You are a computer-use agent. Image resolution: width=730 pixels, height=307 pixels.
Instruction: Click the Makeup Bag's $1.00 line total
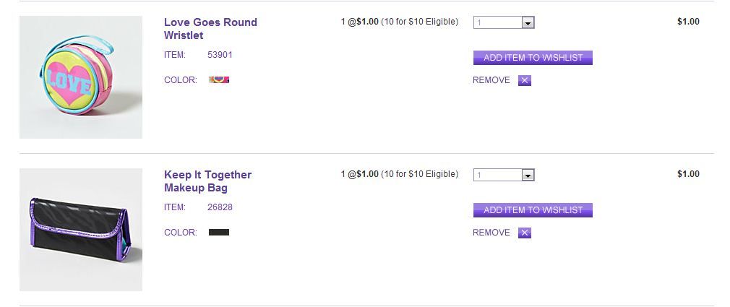click(688, 174)
